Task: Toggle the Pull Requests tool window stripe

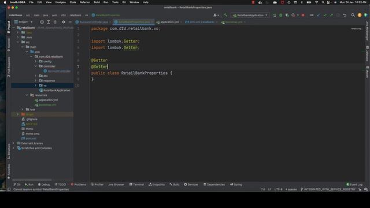Action: click(9, 67)
